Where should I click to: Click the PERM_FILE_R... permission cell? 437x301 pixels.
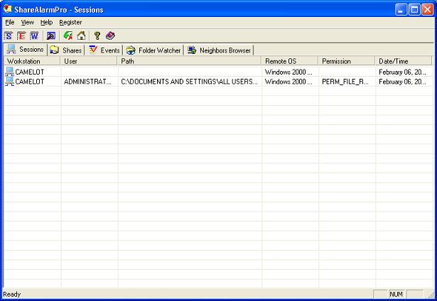pos(345,82)
